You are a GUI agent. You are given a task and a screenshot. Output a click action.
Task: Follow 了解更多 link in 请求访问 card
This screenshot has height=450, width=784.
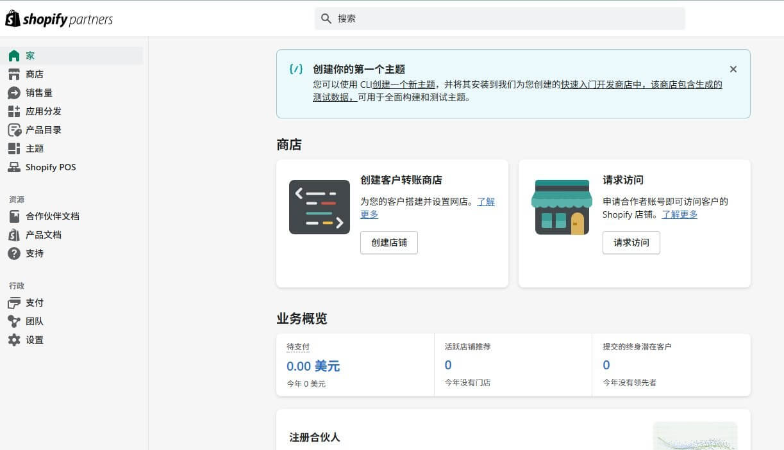tap(680, 214)
